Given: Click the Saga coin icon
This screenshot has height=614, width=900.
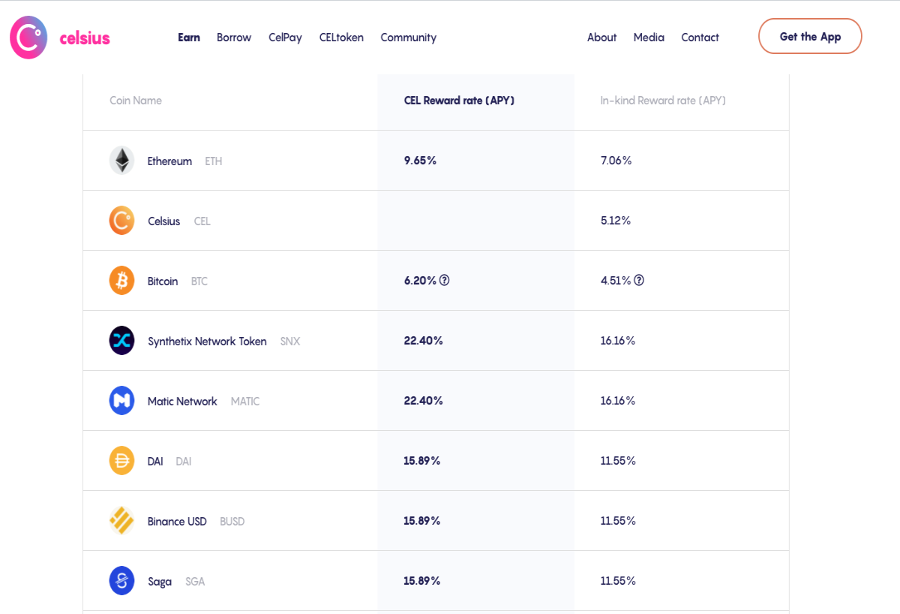Looking at the screenshot, I should tap(121, 581).
